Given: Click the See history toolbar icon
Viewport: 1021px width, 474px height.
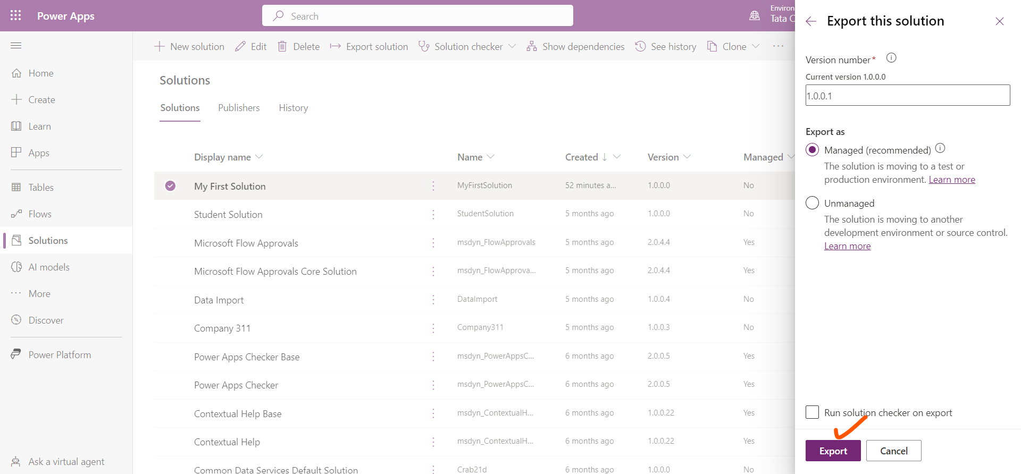Looking at the screenshot, I should coord(641,47).
